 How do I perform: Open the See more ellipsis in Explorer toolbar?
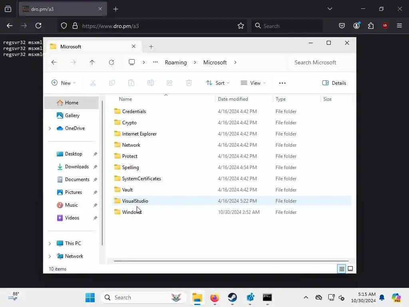click(282, 83)
